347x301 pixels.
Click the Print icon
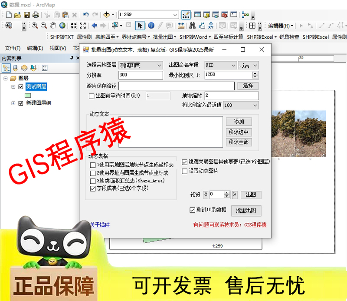(36, 15)
